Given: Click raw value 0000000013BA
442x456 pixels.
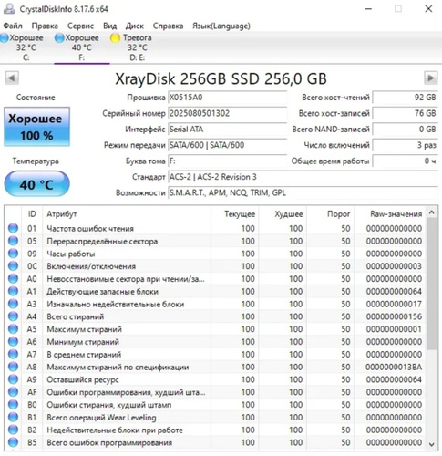Looking at the screenshot, I should click(394, 368).
